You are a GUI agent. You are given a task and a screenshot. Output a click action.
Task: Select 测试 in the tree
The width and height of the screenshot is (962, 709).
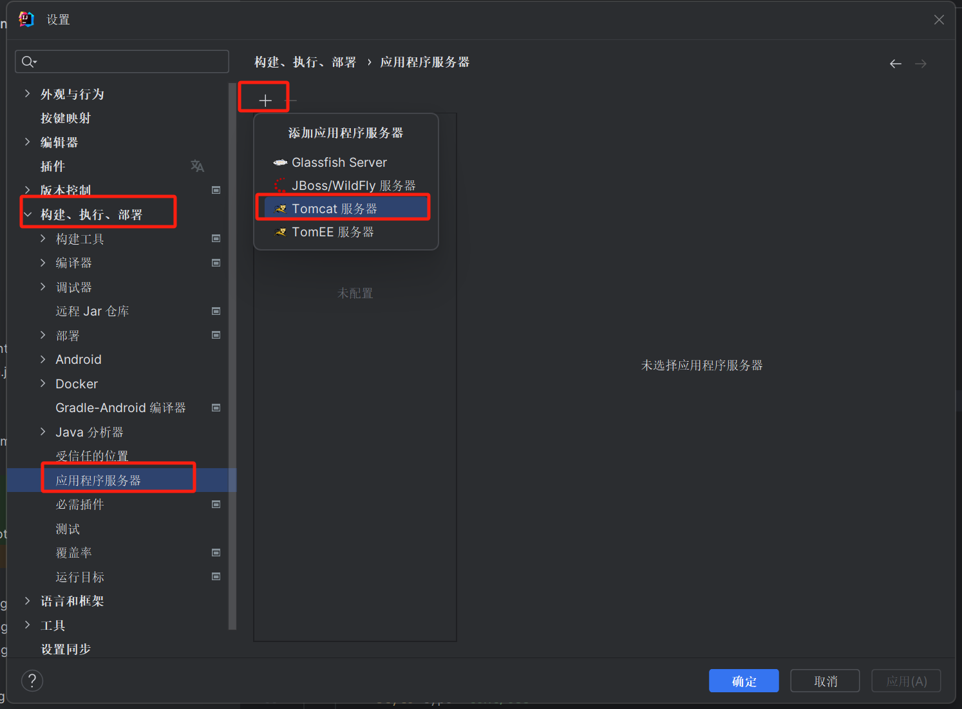(x=68, y=529)
